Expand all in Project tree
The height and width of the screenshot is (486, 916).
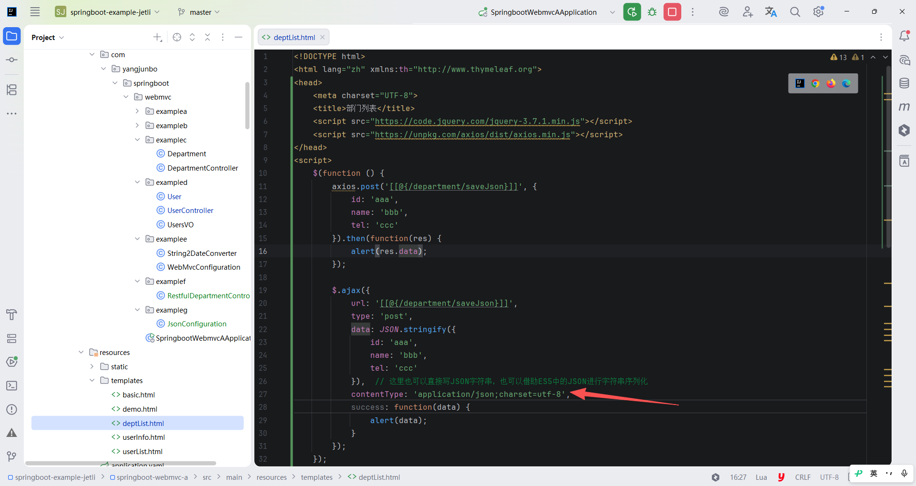tap(192, 37)
